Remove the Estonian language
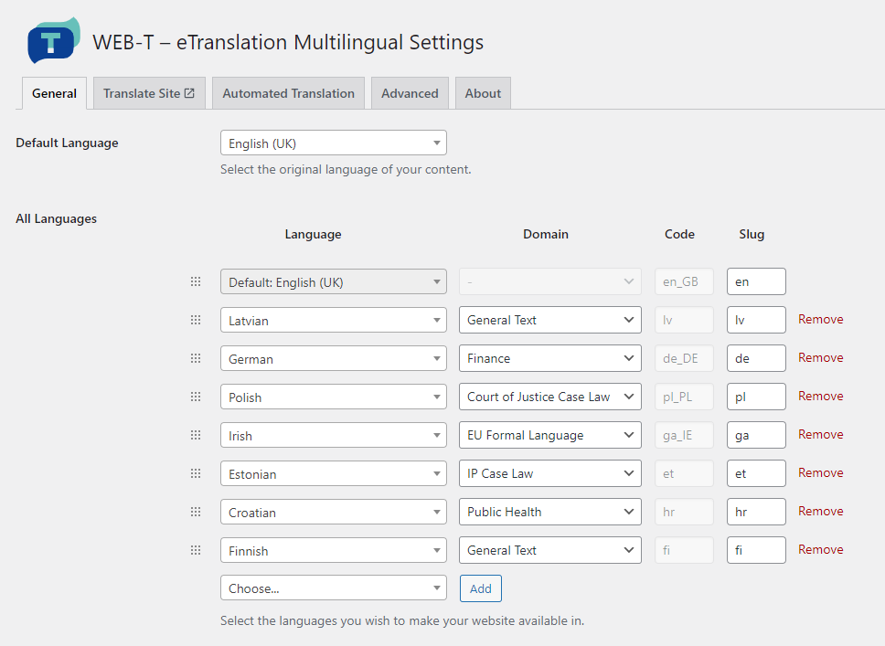The image size is (885, 646). click(x=821, y=472)
